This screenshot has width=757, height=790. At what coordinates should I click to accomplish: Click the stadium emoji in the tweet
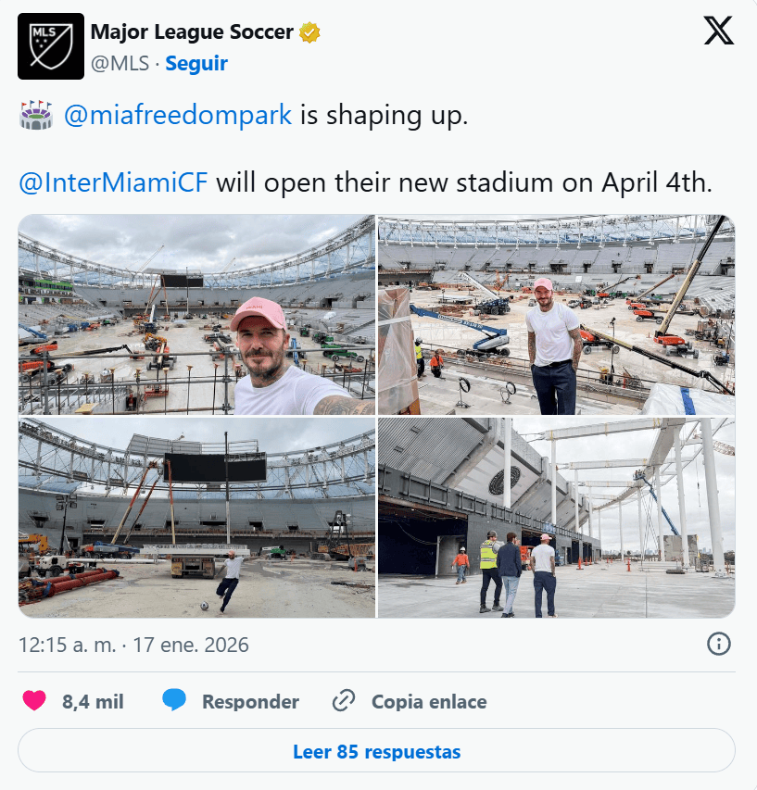pyautogui.click(x=36, y=117)
